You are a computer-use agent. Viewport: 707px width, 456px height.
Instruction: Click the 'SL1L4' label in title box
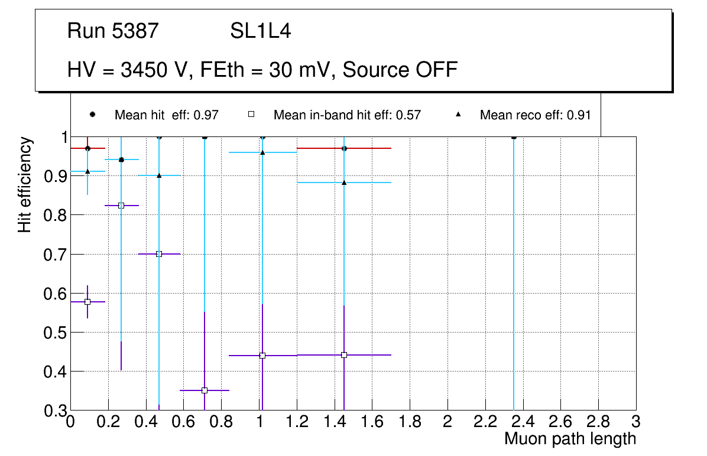[x=261, y=31]
